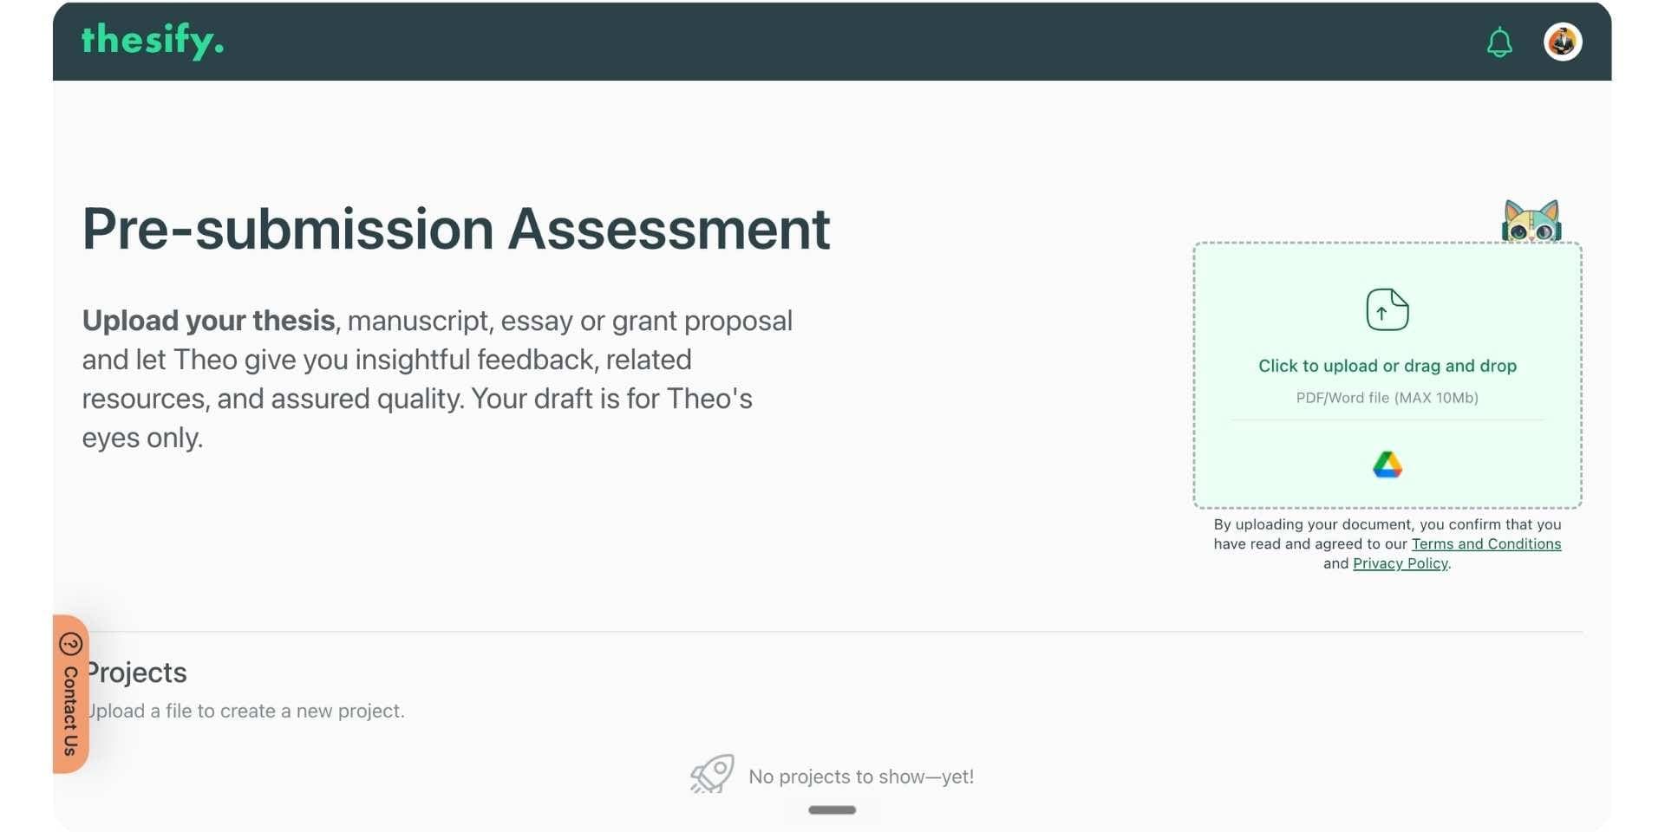The image size is (1665, 832).
Task: Open the notifications bell
Action: point(1499,42)
